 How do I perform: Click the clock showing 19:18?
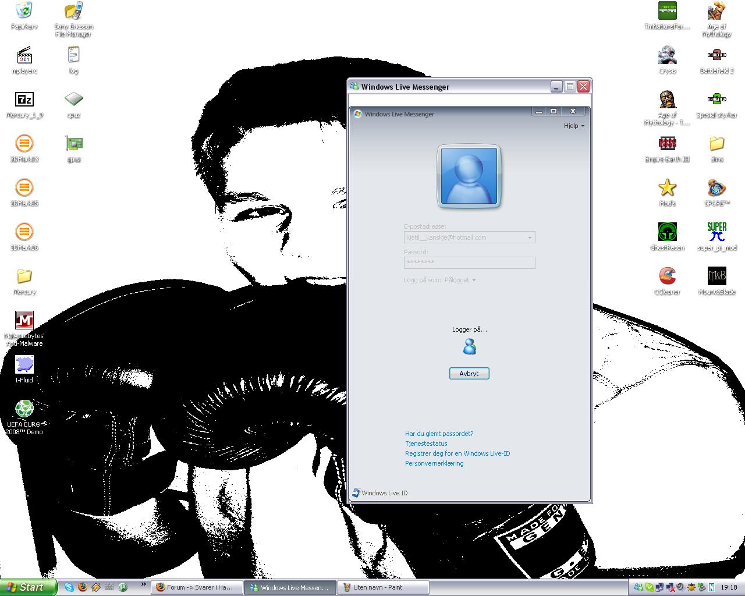[x=729, y=588]
